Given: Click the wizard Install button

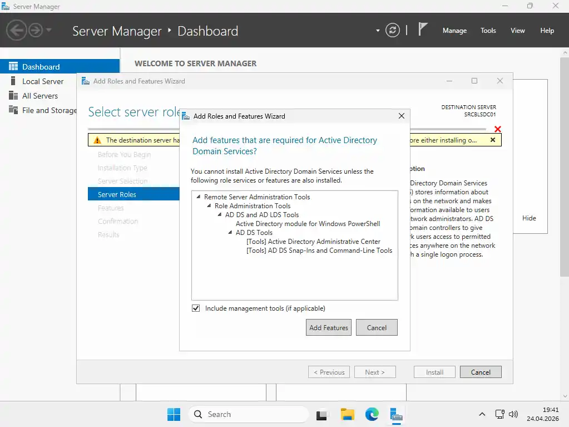Looking at the screenshot, I should (x=434, y=372).
